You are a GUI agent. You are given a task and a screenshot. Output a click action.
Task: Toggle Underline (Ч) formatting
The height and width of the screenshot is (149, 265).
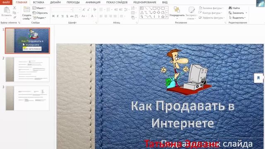[x=62, y=16]
